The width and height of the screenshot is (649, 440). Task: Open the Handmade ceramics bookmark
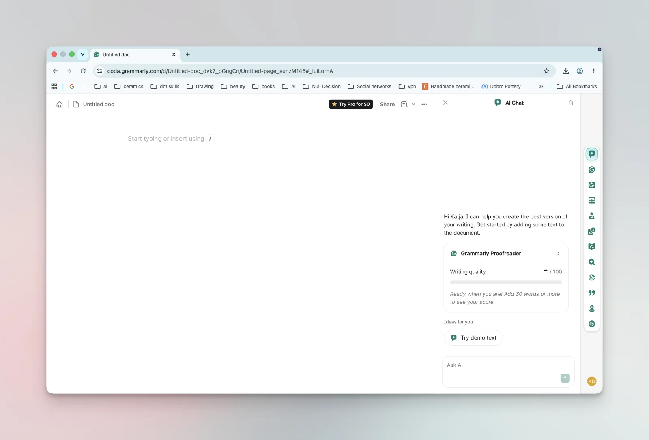coord(448,87)
